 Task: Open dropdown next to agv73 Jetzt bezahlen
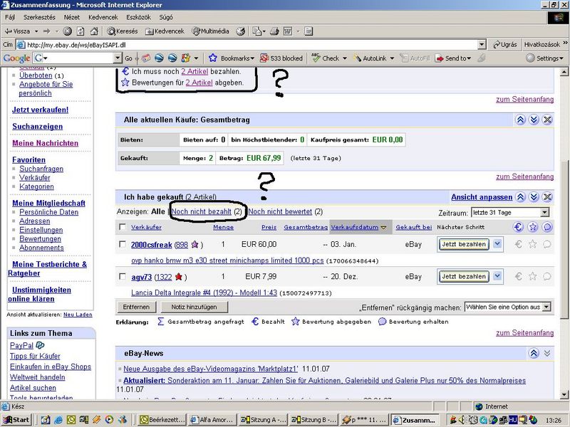[x=497, y=276]
